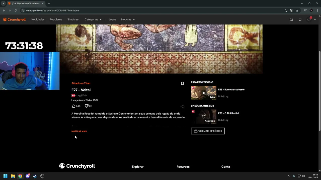
Task: Click the video player area
Action: click(159, 49)
